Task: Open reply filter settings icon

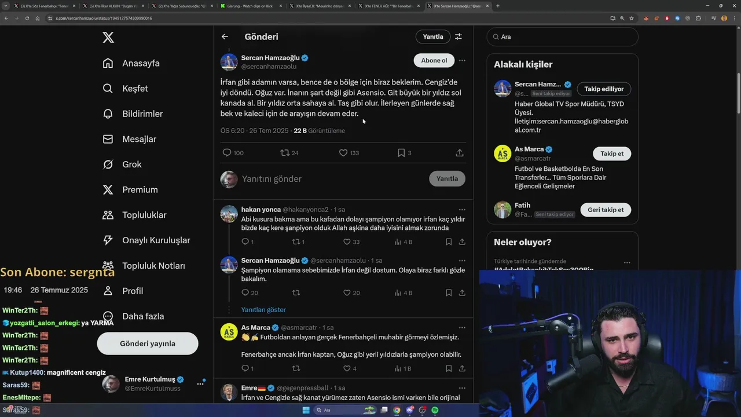Action: tap(458, 36)
